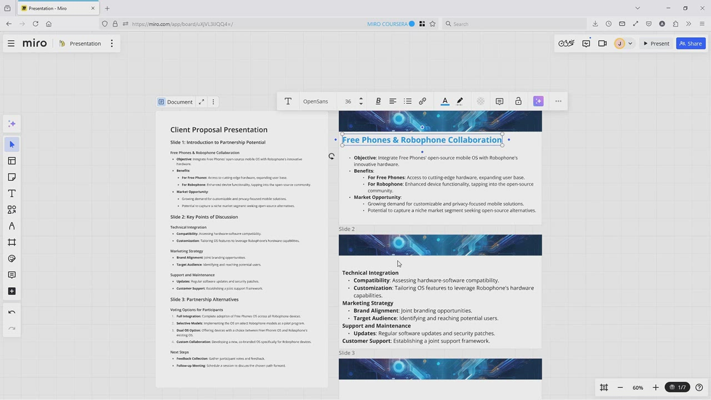Open board info for Presentation title
The height and width of the screenshot is (400, 711).
pos(85,43)
